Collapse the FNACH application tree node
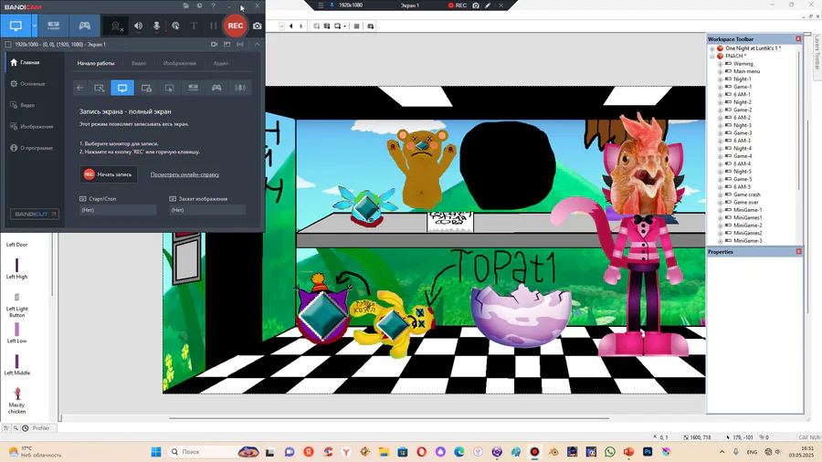 (711, 56)
